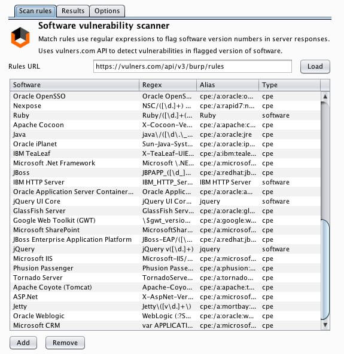
Task: Click the cpe:/a:oracle:jre alias cell
Action: [228, 134]
